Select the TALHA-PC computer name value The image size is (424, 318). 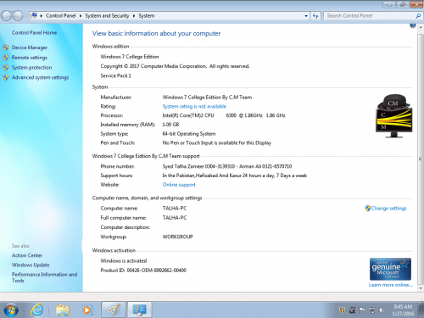pyautogui.click(x=175, y=209)
